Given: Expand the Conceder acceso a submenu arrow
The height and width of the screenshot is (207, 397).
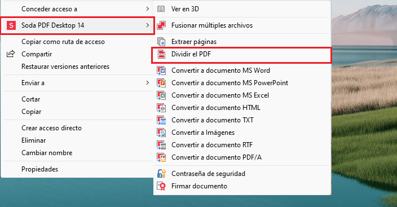Looking at the screenshot, I should [x=148, y=9].
